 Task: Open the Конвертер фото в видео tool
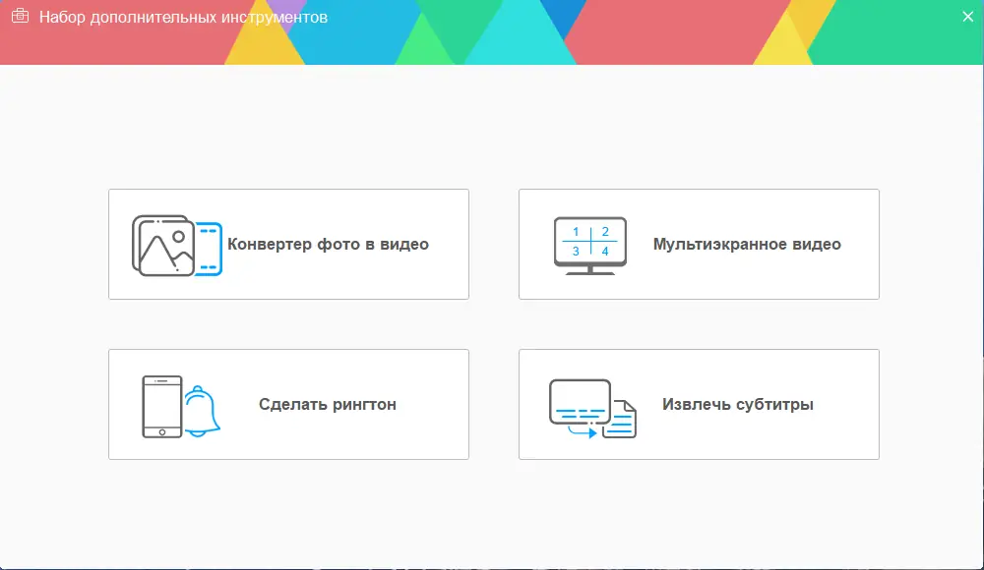click(x=288, y=244)
